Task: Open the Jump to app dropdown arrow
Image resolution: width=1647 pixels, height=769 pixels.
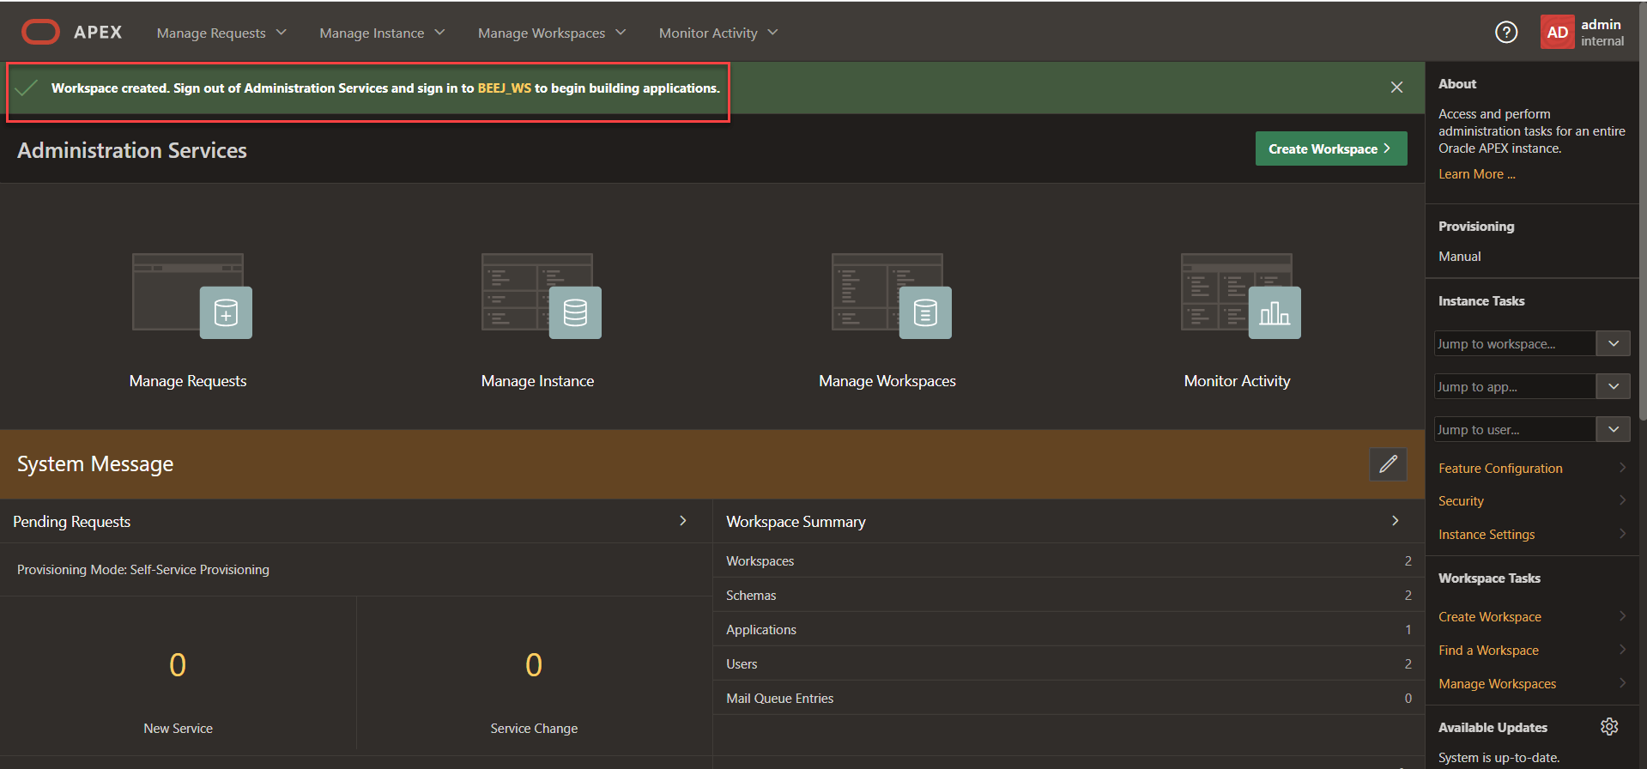Action: [x=1614, y=386]
